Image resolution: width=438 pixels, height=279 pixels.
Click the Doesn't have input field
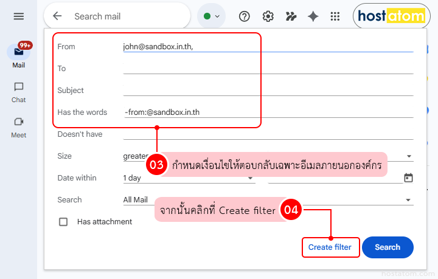click(x=268, y=134)
